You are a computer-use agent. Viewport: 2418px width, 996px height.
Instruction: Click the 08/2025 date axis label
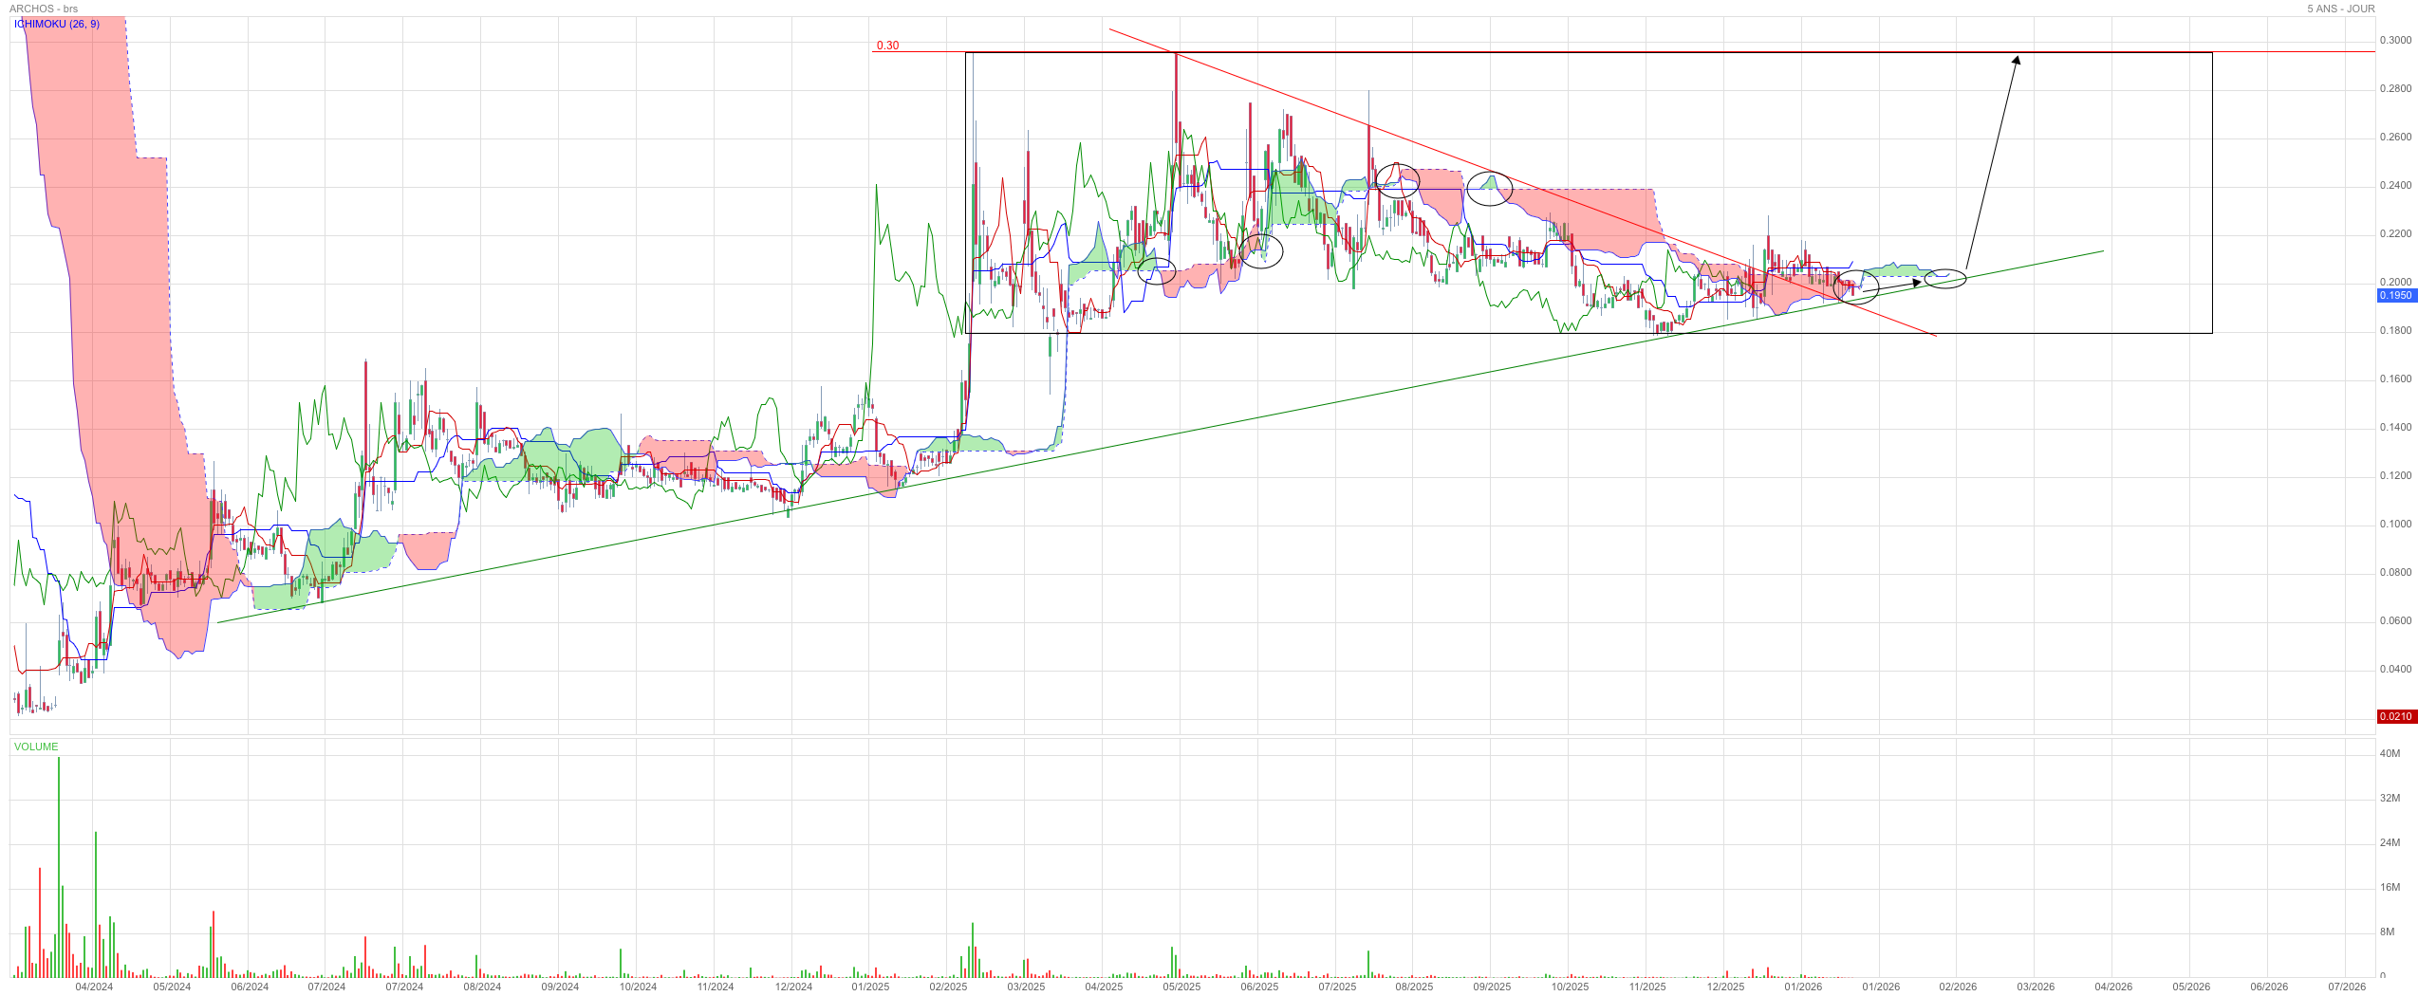(1414, 987)
